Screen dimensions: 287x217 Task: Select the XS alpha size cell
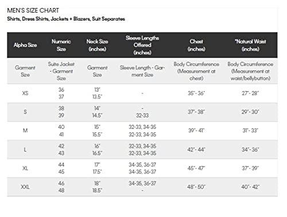[25, 93]
